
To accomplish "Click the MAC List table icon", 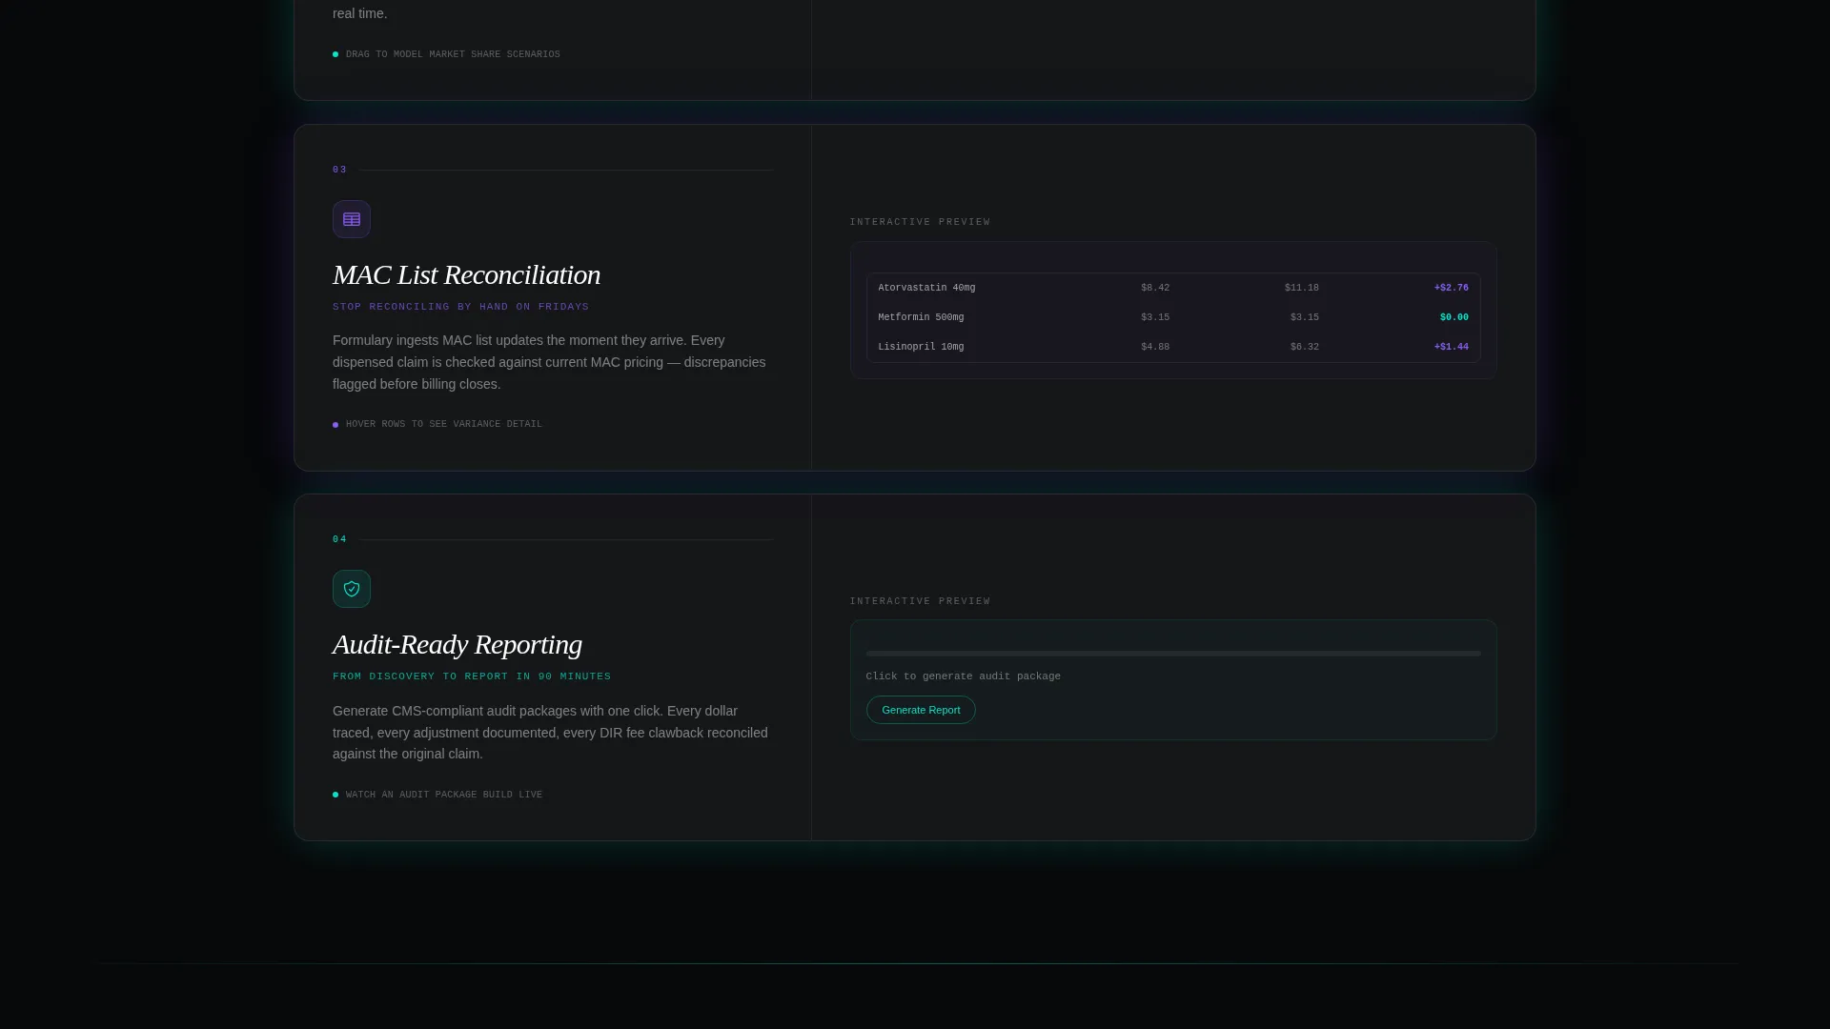I will coord(352,219).
